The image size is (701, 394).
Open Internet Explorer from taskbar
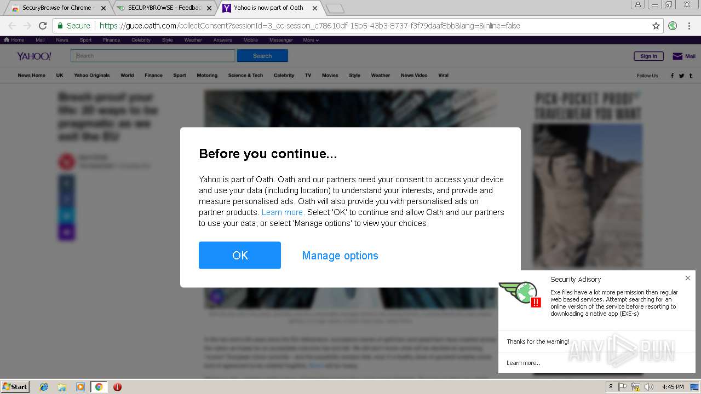44,387
